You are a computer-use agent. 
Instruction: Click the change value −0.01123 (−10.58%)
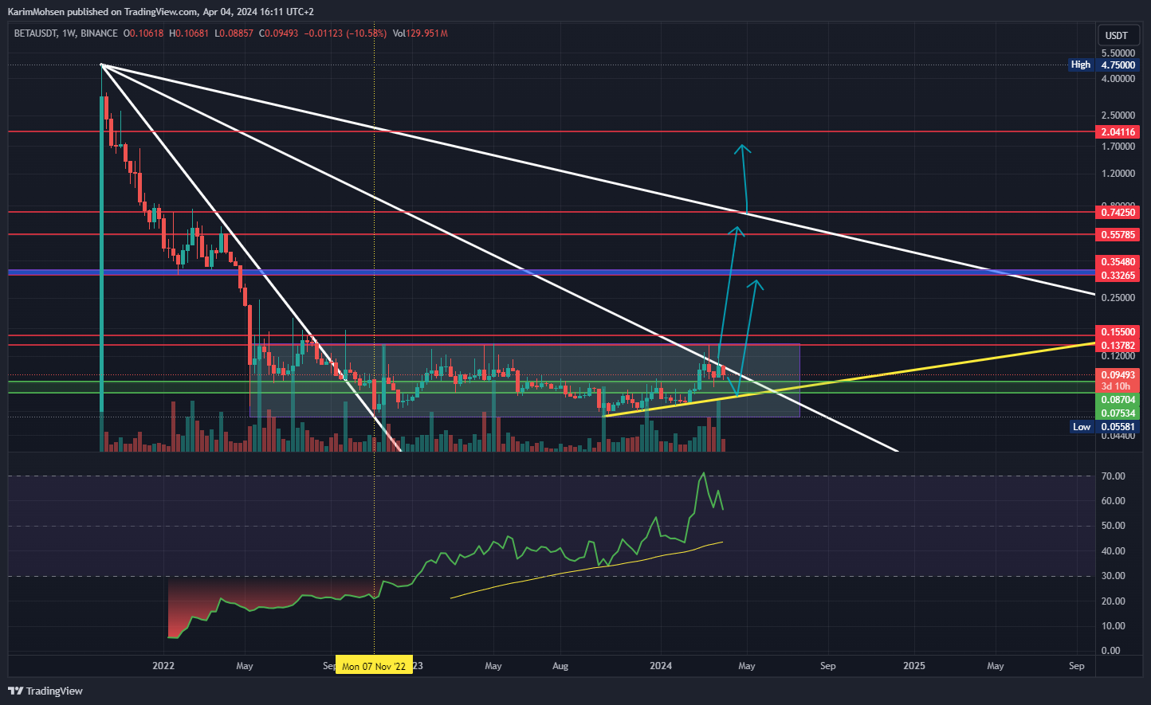point(346,33)
